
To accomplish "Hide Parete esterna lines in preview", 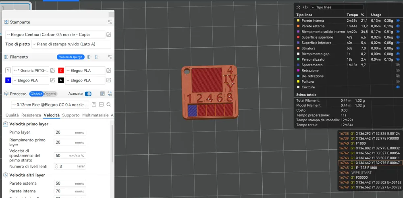I will coord(398,26).
